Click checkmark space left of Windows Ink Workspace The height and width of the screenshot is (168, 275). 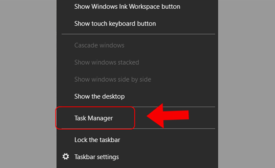(x=66, y=7)
